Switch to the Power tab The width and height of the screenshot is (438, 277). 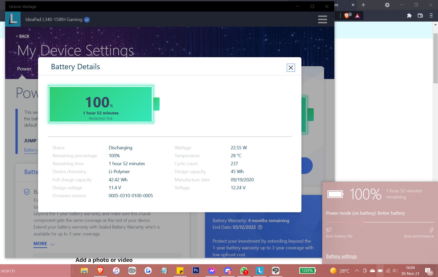pos(24,69)
